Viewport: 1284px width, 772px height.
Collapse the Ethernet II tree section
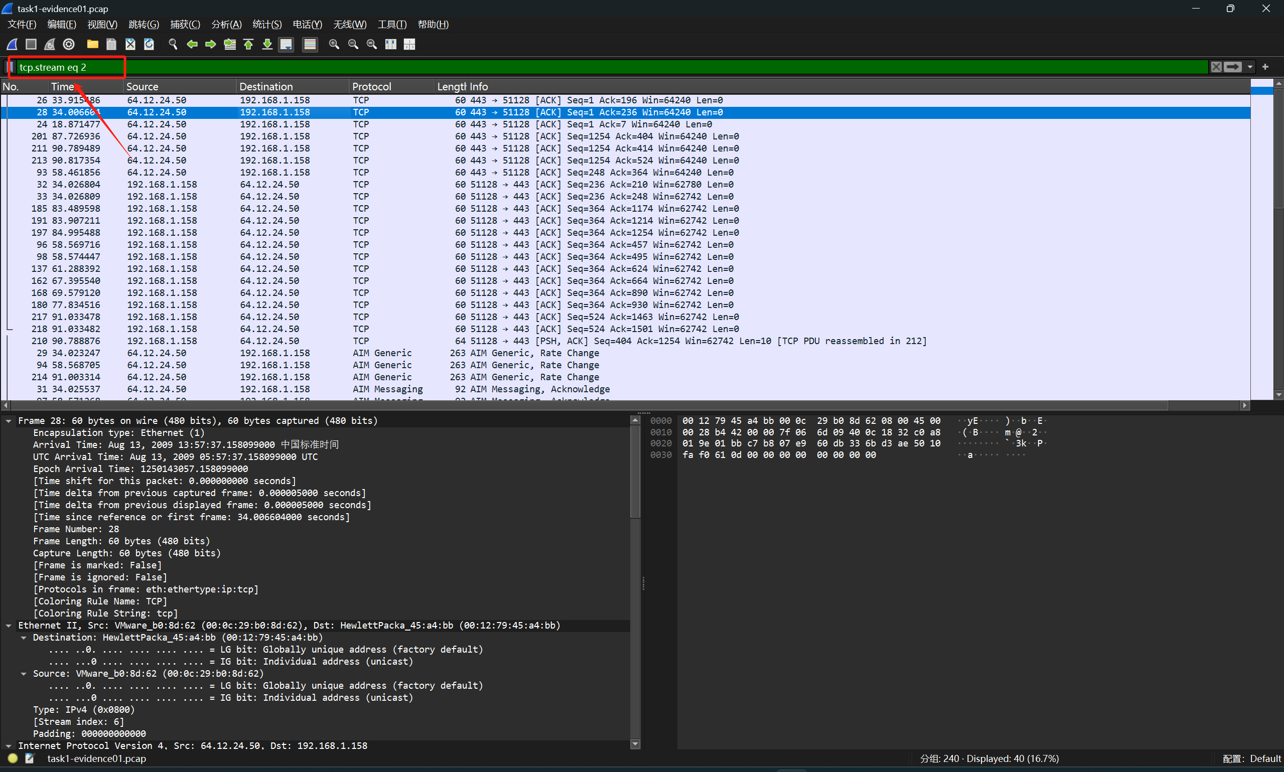click(9, 626)
